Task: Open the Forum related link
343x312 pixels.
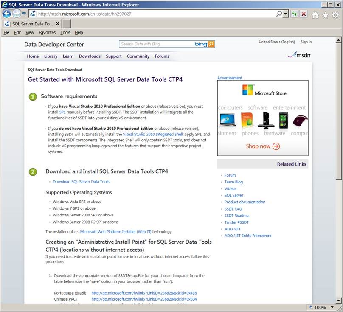Action: tap(230, 175)
